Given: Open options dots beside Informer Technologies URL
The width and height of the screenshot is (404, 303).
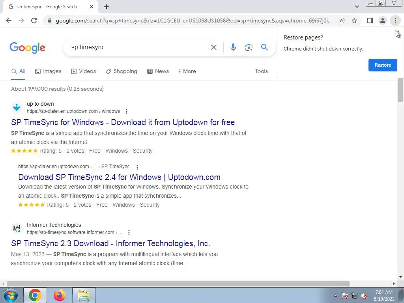Looking at the screenshot, I should click(x=129, y=232).
